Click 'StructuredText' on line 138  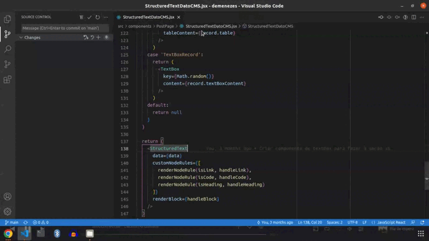(168, 148)
